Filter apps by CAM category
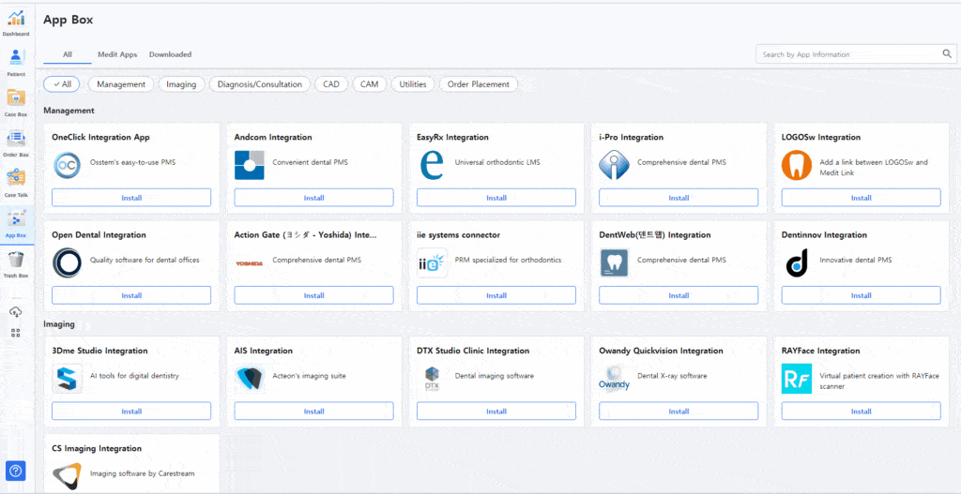This screenshot has height=494, width=961. (x=370, y=84)
